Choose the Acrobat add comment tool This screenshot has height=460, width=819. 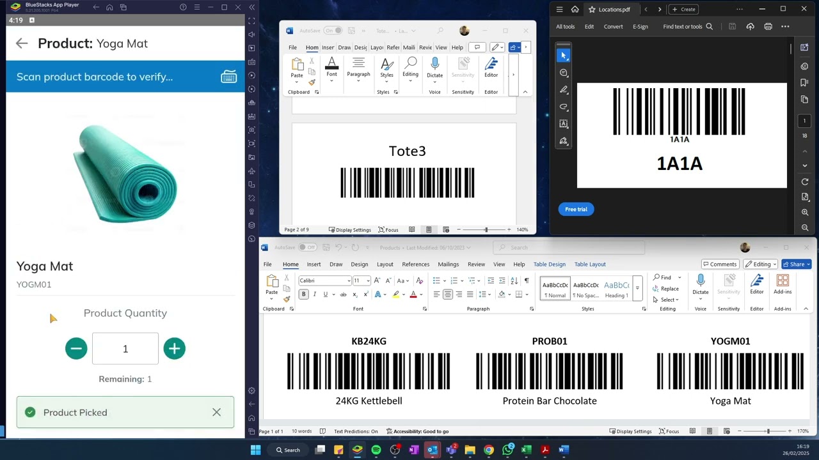click(564, 73)
